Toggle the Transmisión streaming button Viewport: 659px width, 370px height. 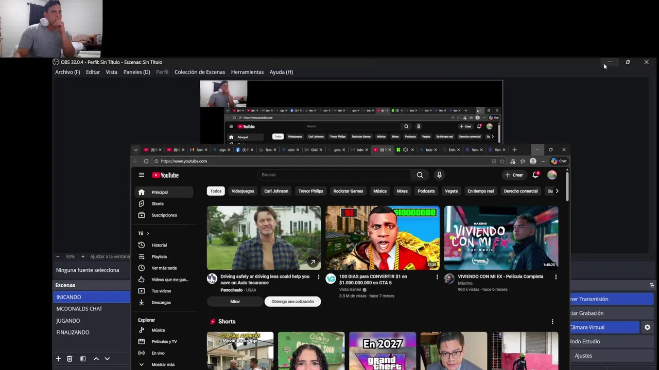click(x=611, y=299)
